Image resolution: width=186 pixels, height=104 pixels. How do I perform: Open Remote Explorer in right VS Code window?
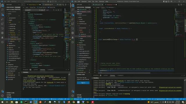[73, 28]
